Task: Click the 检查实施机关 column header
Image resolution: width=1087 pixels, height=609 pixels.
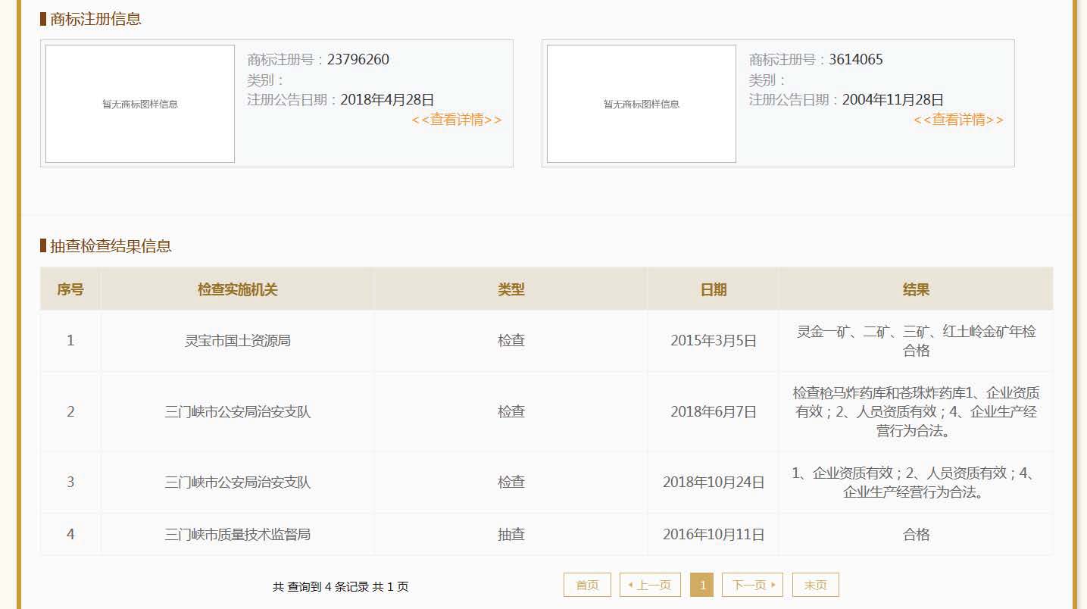Action: coord(238,289)
